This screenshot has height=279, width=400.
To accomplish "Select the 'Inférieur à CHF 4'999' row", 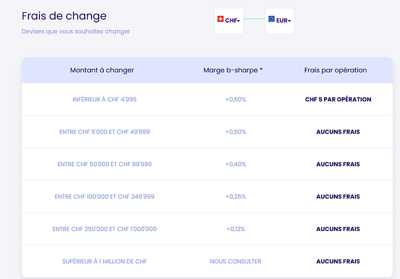I will tap(104, 100).
